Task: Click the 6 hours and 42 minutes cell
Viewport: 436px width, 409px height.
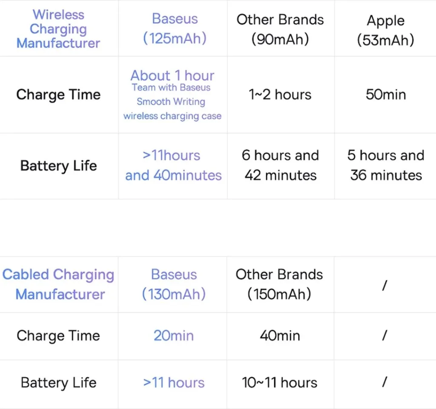Action: [280, 165]
